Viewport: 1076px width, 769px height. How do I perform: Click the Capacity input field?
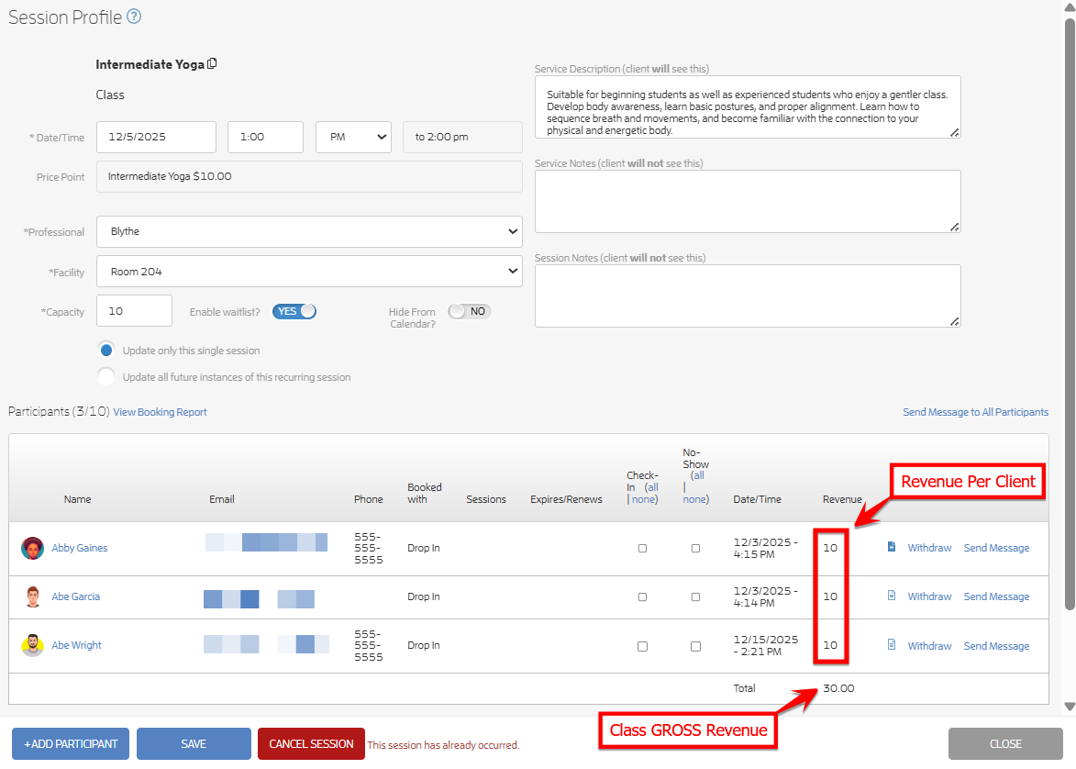[135, 311]
